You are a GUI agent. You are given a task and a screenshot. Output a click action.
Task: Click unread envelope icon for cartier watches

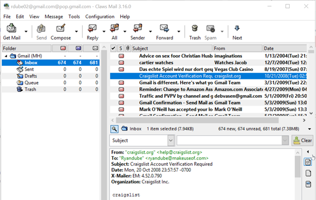(x=121, y=63)
